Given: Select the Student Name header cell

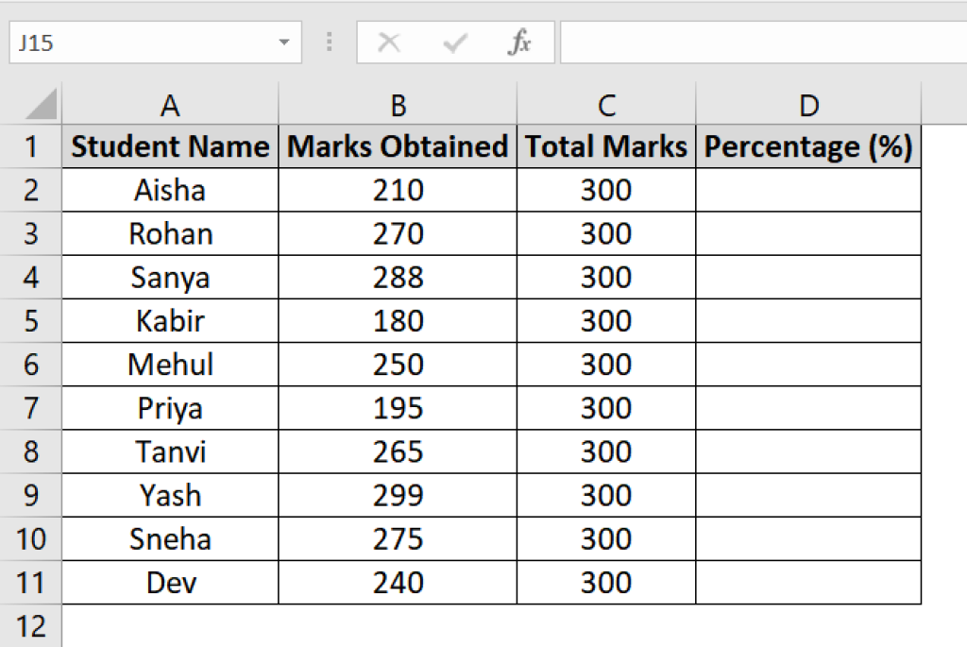Looking at the screenshot, I should tap(169, 146).
